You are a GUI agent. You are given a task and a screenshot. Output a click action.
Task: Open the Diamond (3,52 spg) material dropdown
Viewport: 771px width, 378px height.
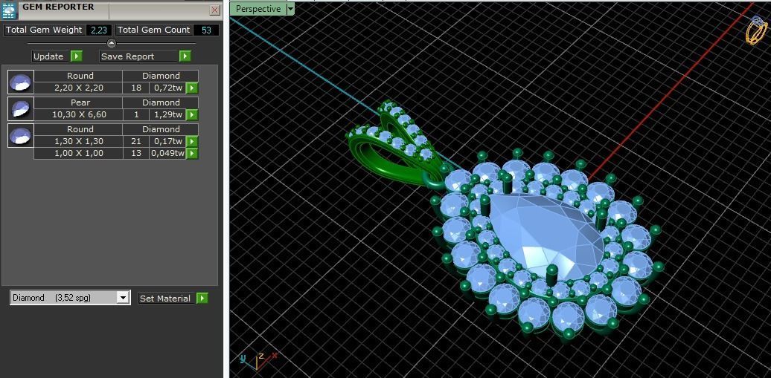(x=124, y=298)
